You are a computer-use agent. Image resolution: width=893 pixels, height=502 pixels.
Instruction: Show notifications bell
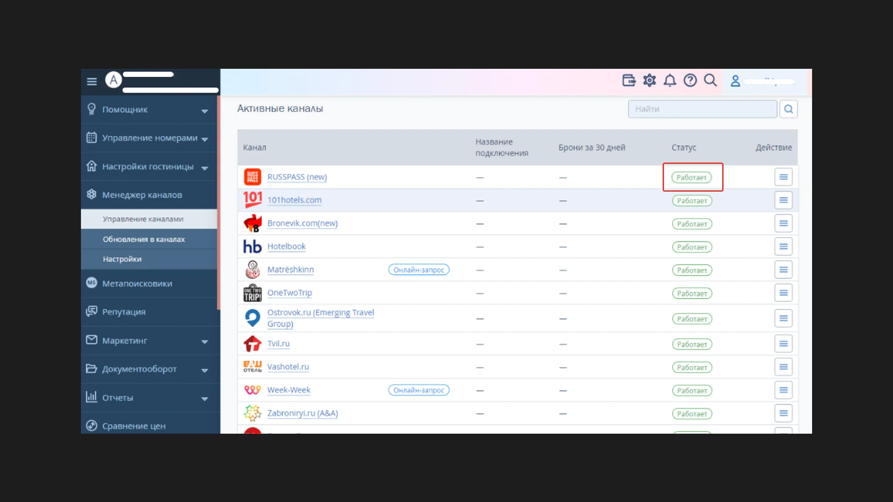(x=670, y=80)
